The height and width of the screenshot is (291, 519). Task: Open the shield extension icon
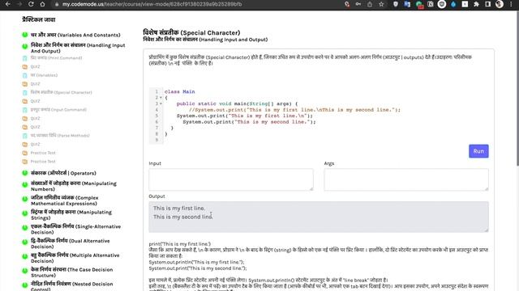(396, 4)
